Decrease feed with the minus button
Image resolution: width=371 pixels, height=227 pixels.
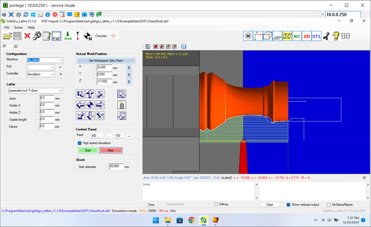(109, 136)
